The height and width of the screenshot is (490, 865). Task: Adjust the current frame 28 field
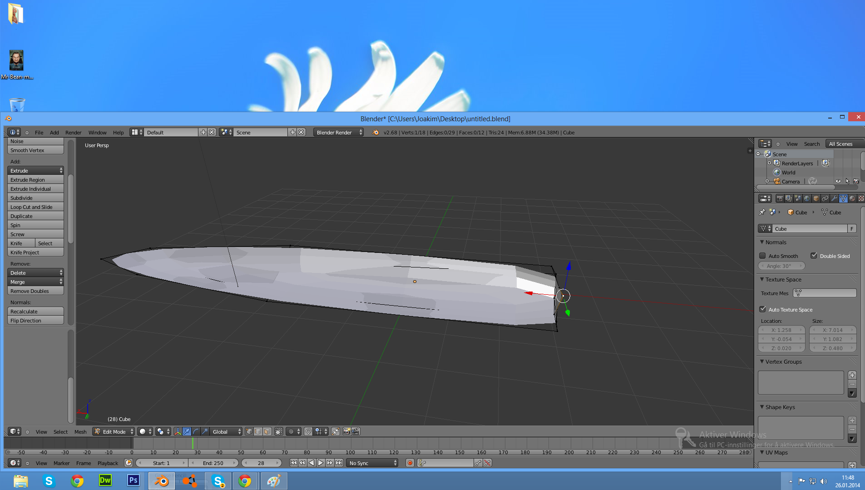(x=261, y=463)
